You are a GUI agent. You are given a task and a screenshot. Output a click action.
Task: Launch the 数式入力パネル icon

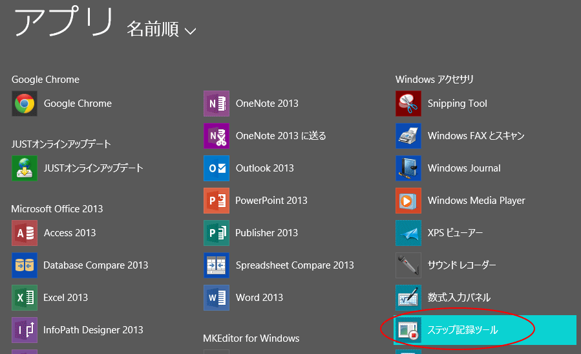(x=408, y=298)
